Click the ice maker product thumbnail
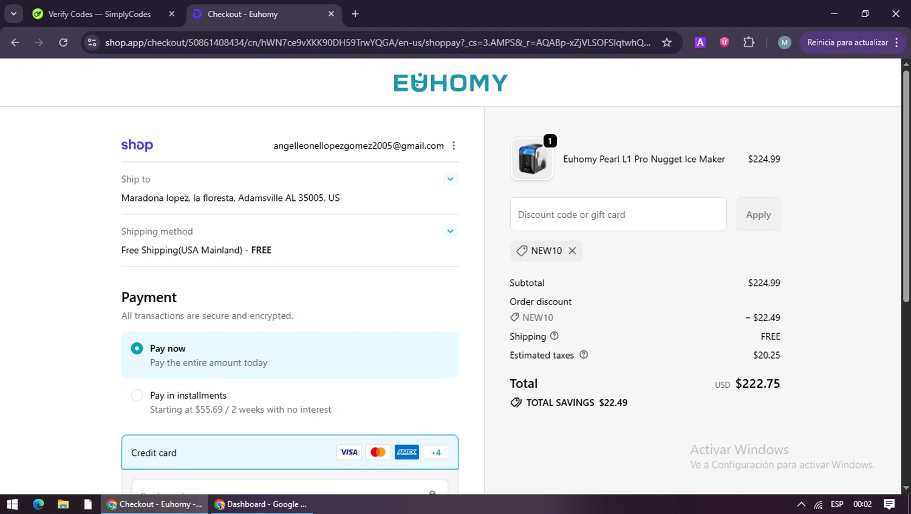 532,159
